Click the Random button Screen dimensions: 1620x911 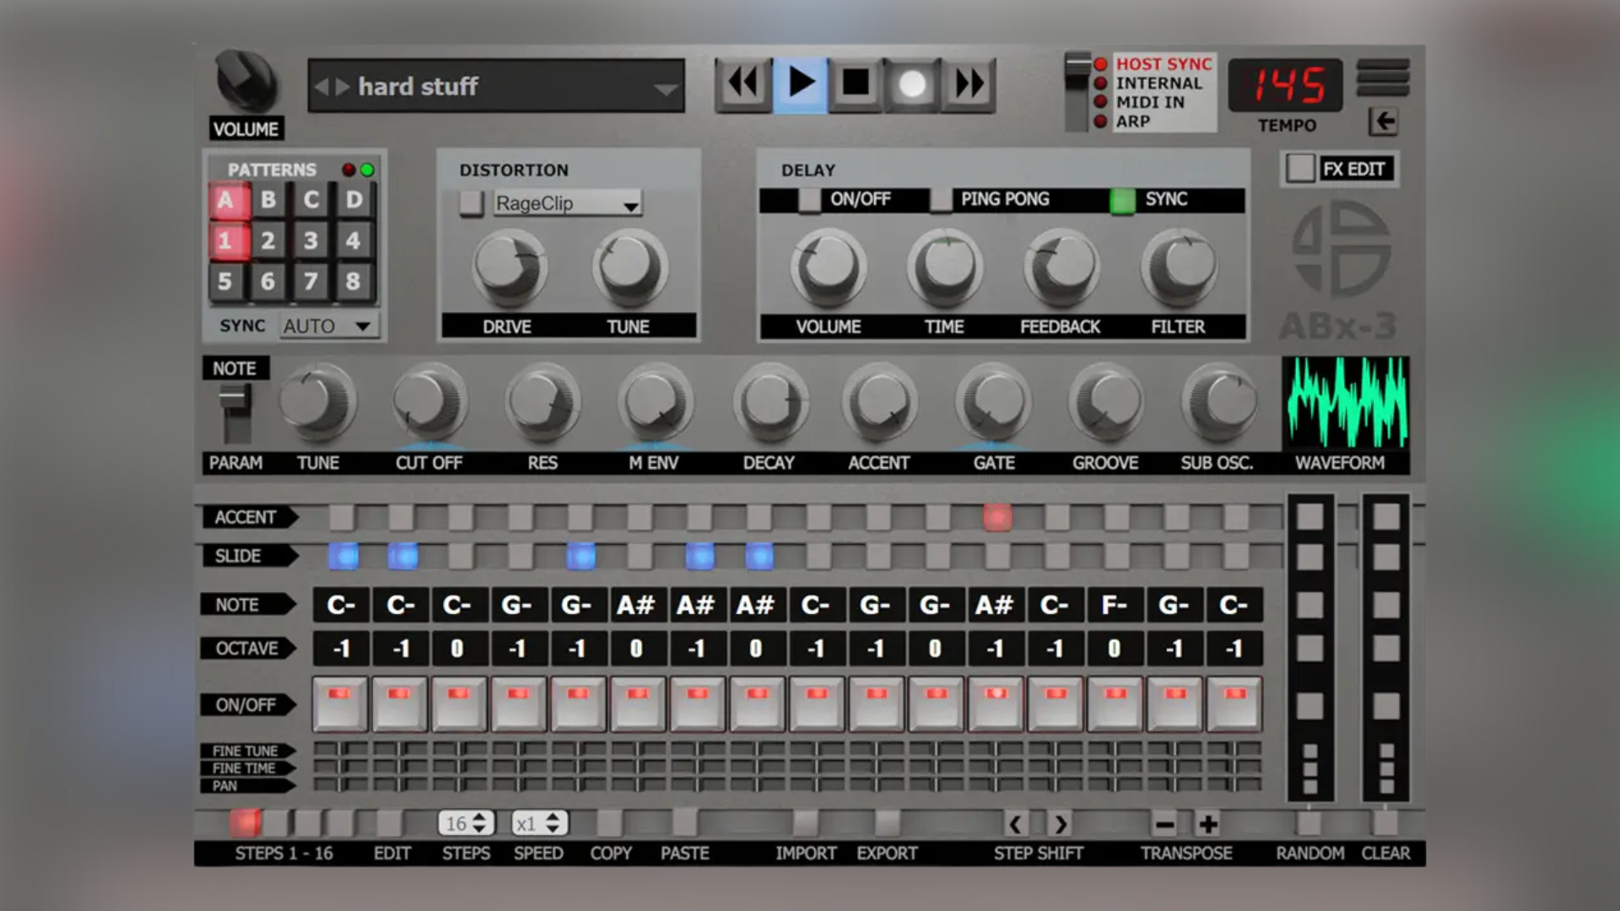click(x=1309, y=823)
